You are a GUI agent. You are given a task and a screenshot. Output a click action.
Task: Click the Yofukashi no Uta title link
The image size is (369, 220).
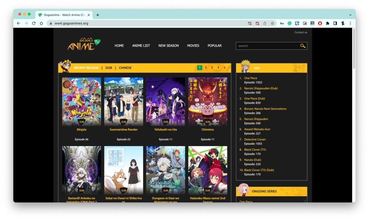(166, 130)
